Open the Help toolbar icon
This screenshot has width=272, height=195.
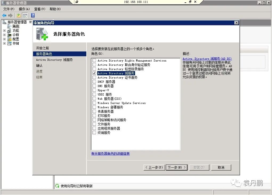pos(33,16)
